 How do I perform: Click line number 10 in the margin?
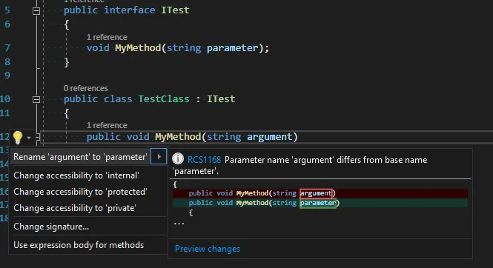coord(5,99)
